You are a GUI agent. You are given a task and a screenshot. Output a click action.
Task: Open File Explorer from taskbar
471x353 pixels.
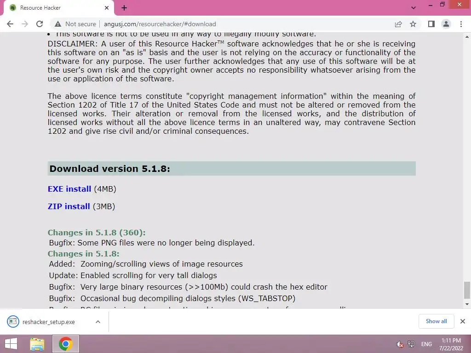[x=37, y=344]
